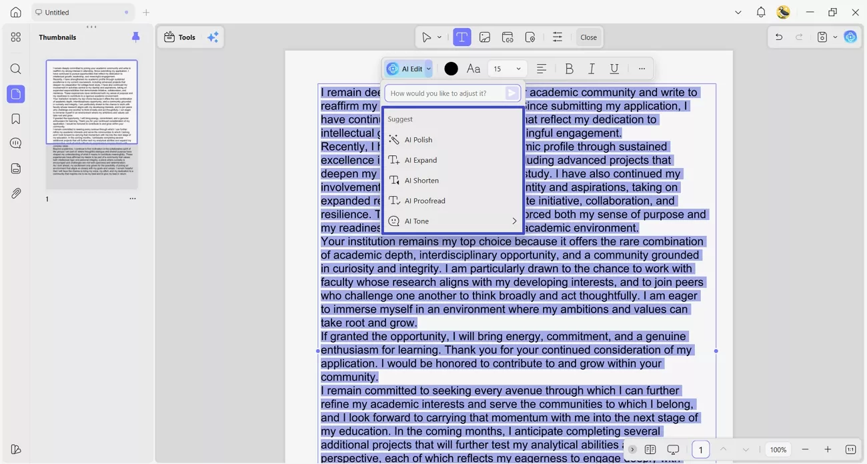Choose AI Polish from suggestions
867x464 pixels.
418,140
